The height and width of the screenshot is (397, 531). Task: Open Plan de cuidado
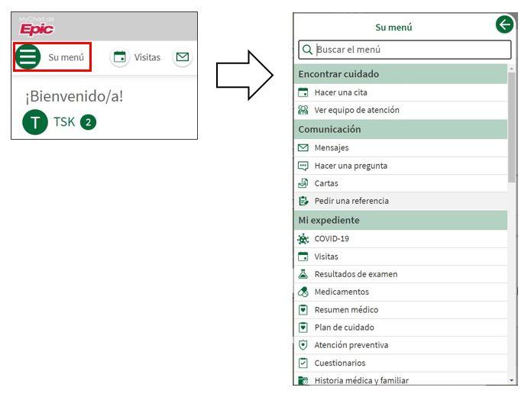point(400,328)
